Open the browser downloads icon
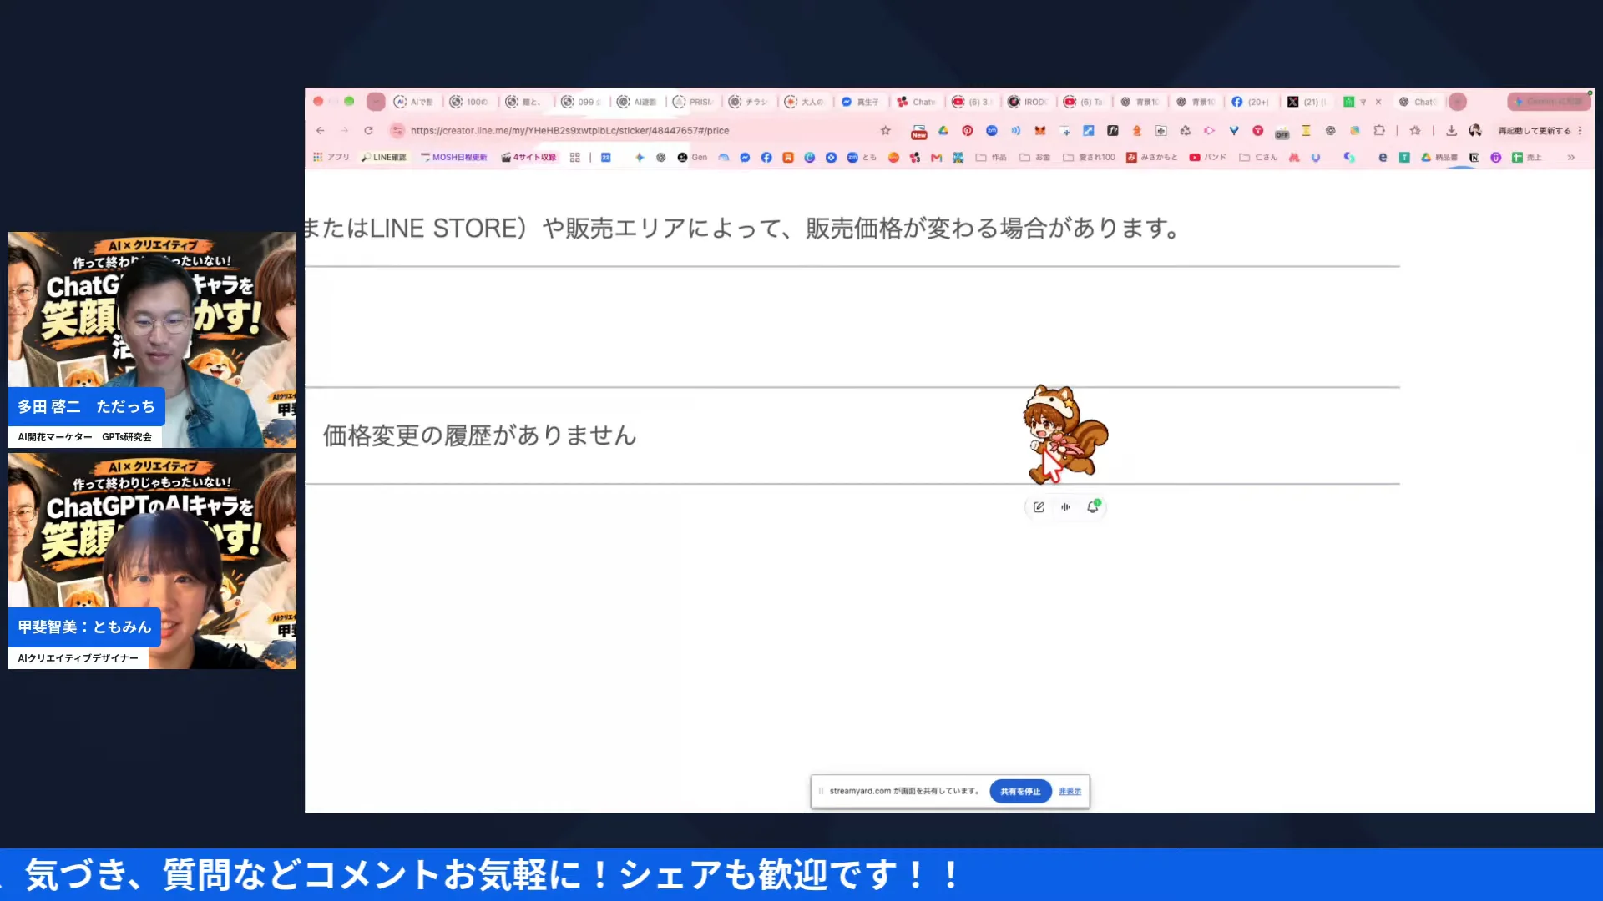 (x=1451, y=130)
